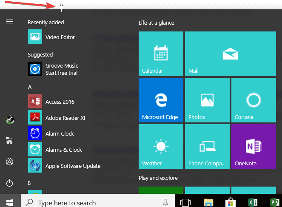This screenshot has width=282, height=207.
Task: Open the Weather tile
Action: [161, 147]
